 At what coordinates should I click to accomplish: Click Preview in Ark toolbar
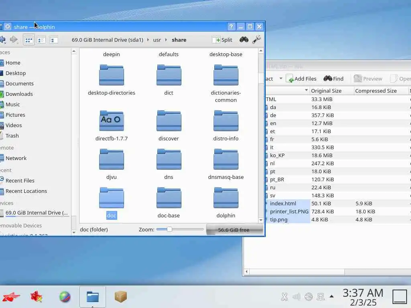pos(368,79)
